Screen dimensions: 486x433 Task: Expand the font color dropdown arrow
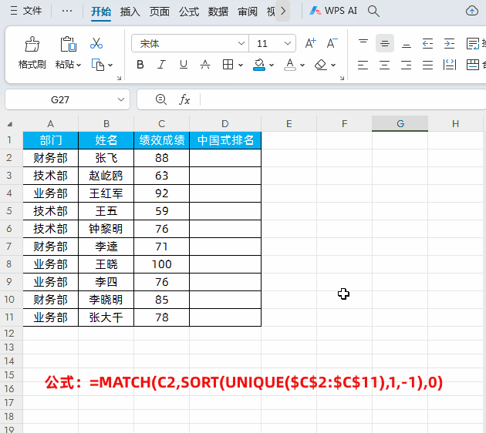(x=302, y=65)
